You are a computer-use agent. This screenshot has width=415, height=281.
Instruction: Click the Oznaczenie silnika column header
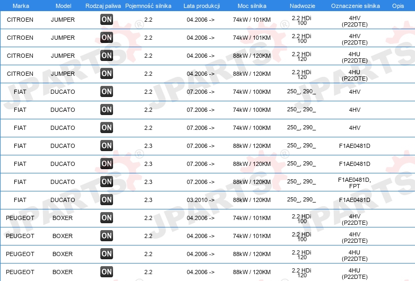tap(356, 6)
